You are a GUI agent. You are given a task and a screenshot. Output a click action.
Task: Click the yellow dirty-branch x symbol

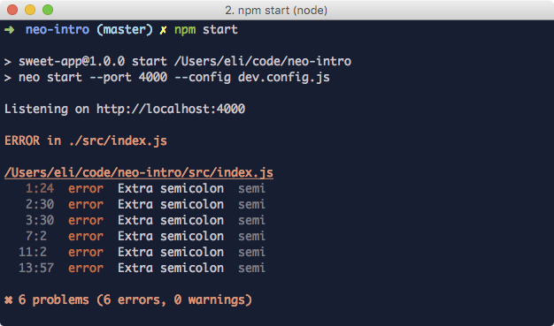point(163,30)
